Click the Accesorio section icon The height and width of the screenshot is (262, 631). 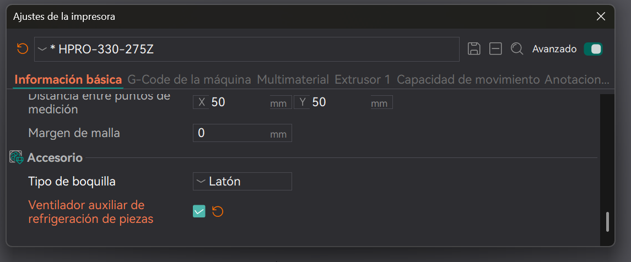17,158
